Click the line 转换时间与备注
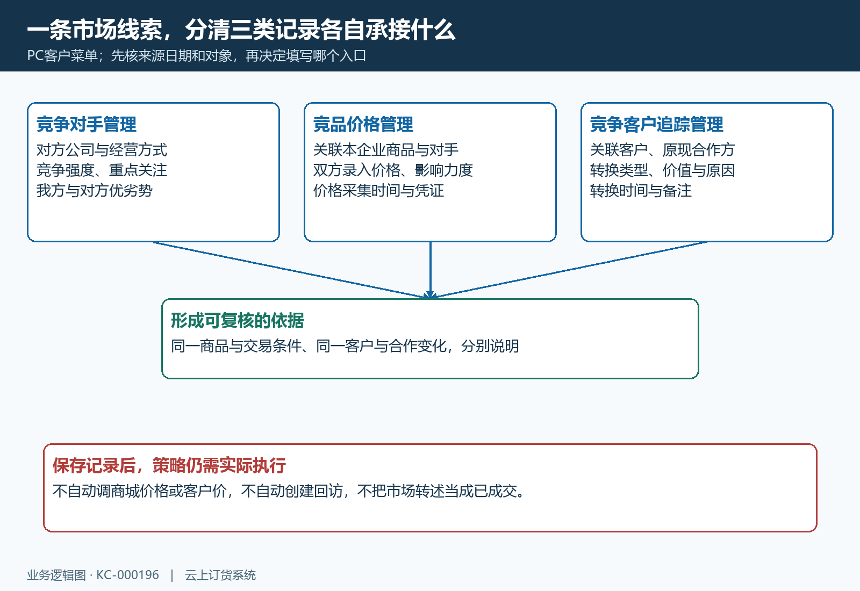Viewport: 860px width, 591px height. (x=641, y=191)
